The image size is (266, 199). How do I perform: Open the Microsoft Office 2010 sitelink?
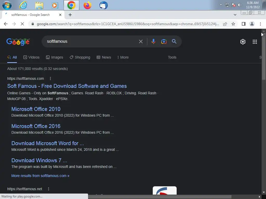pos(36,109)
